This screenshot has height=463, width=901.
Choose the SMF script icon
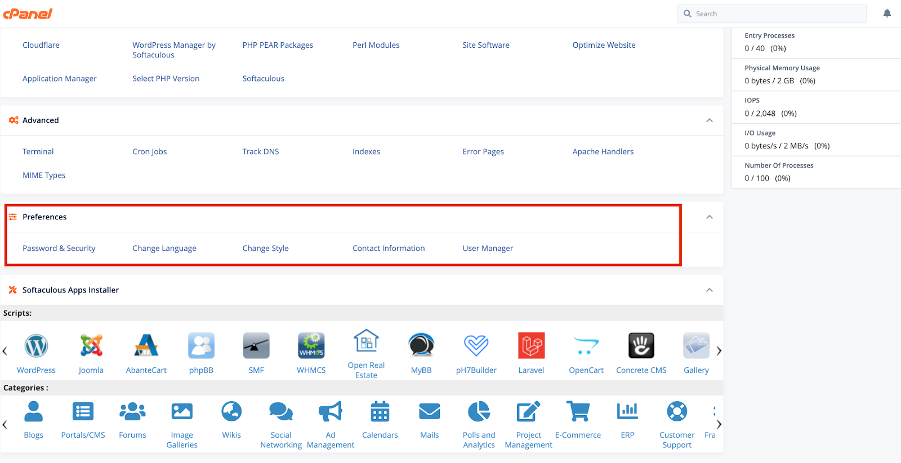(x=256, y=345)
